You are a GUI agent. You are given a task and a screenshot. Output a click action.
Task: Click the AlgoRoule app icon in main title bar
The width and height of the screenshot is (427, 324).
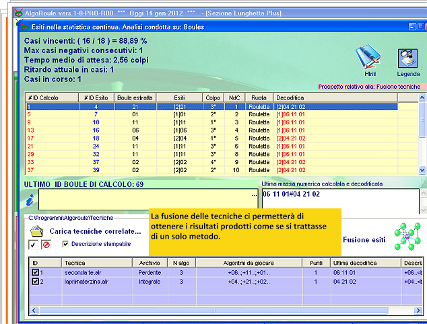point(18,13)
